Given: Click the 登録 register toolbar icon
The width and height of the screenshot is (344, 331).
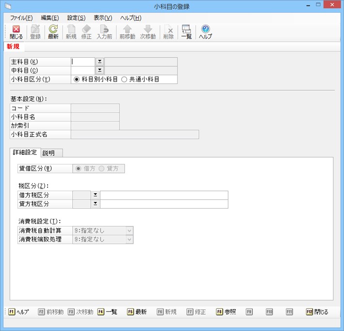Looking at the screenshot, I should coord(35,30).
